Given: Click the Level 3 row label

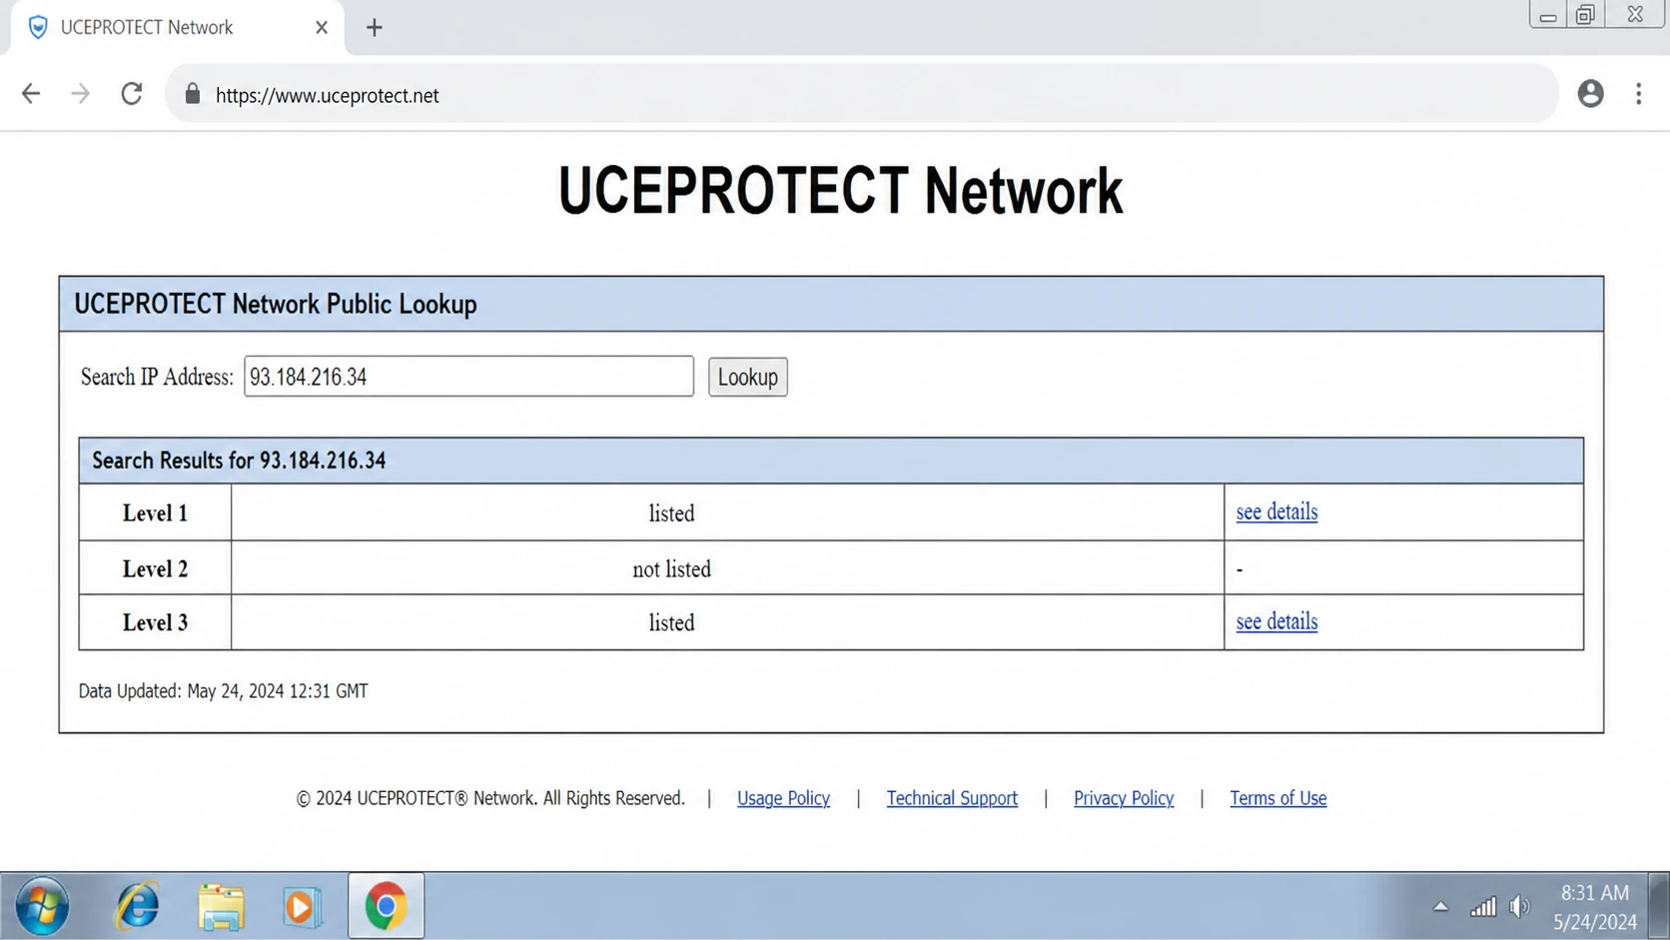Looking at the screenshot, I should (x=155, y=622).
